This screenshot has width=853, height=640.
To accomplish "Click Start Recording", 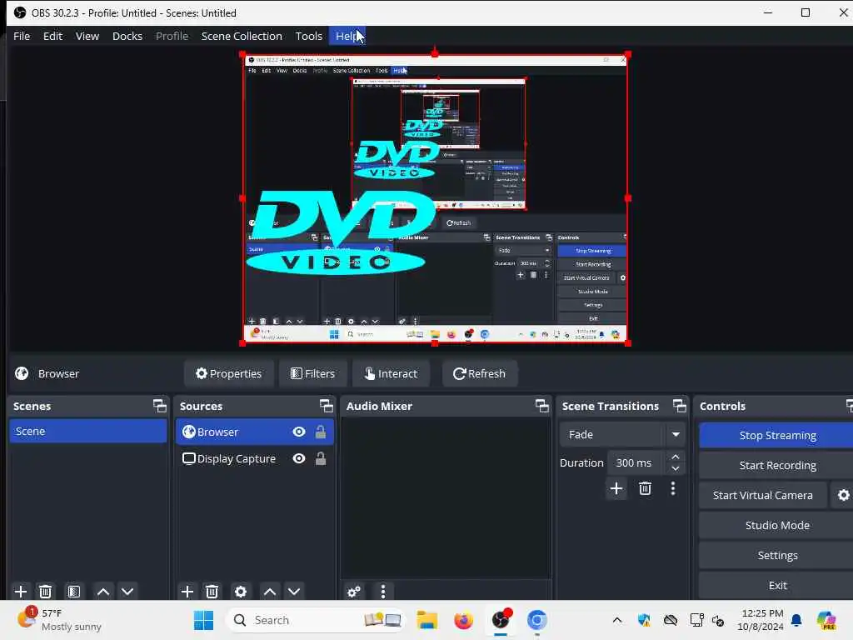I will tap(777, 465).
